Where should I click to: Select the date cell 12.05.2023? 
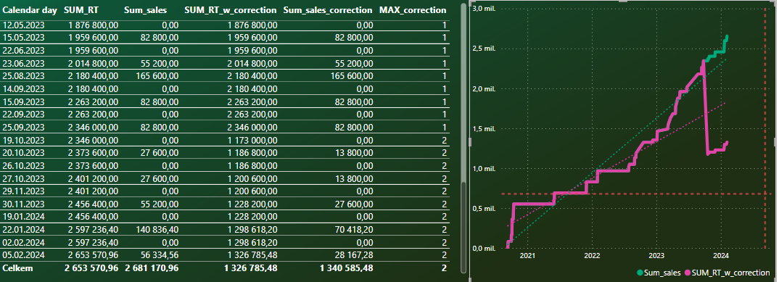[x=24, y=25]
